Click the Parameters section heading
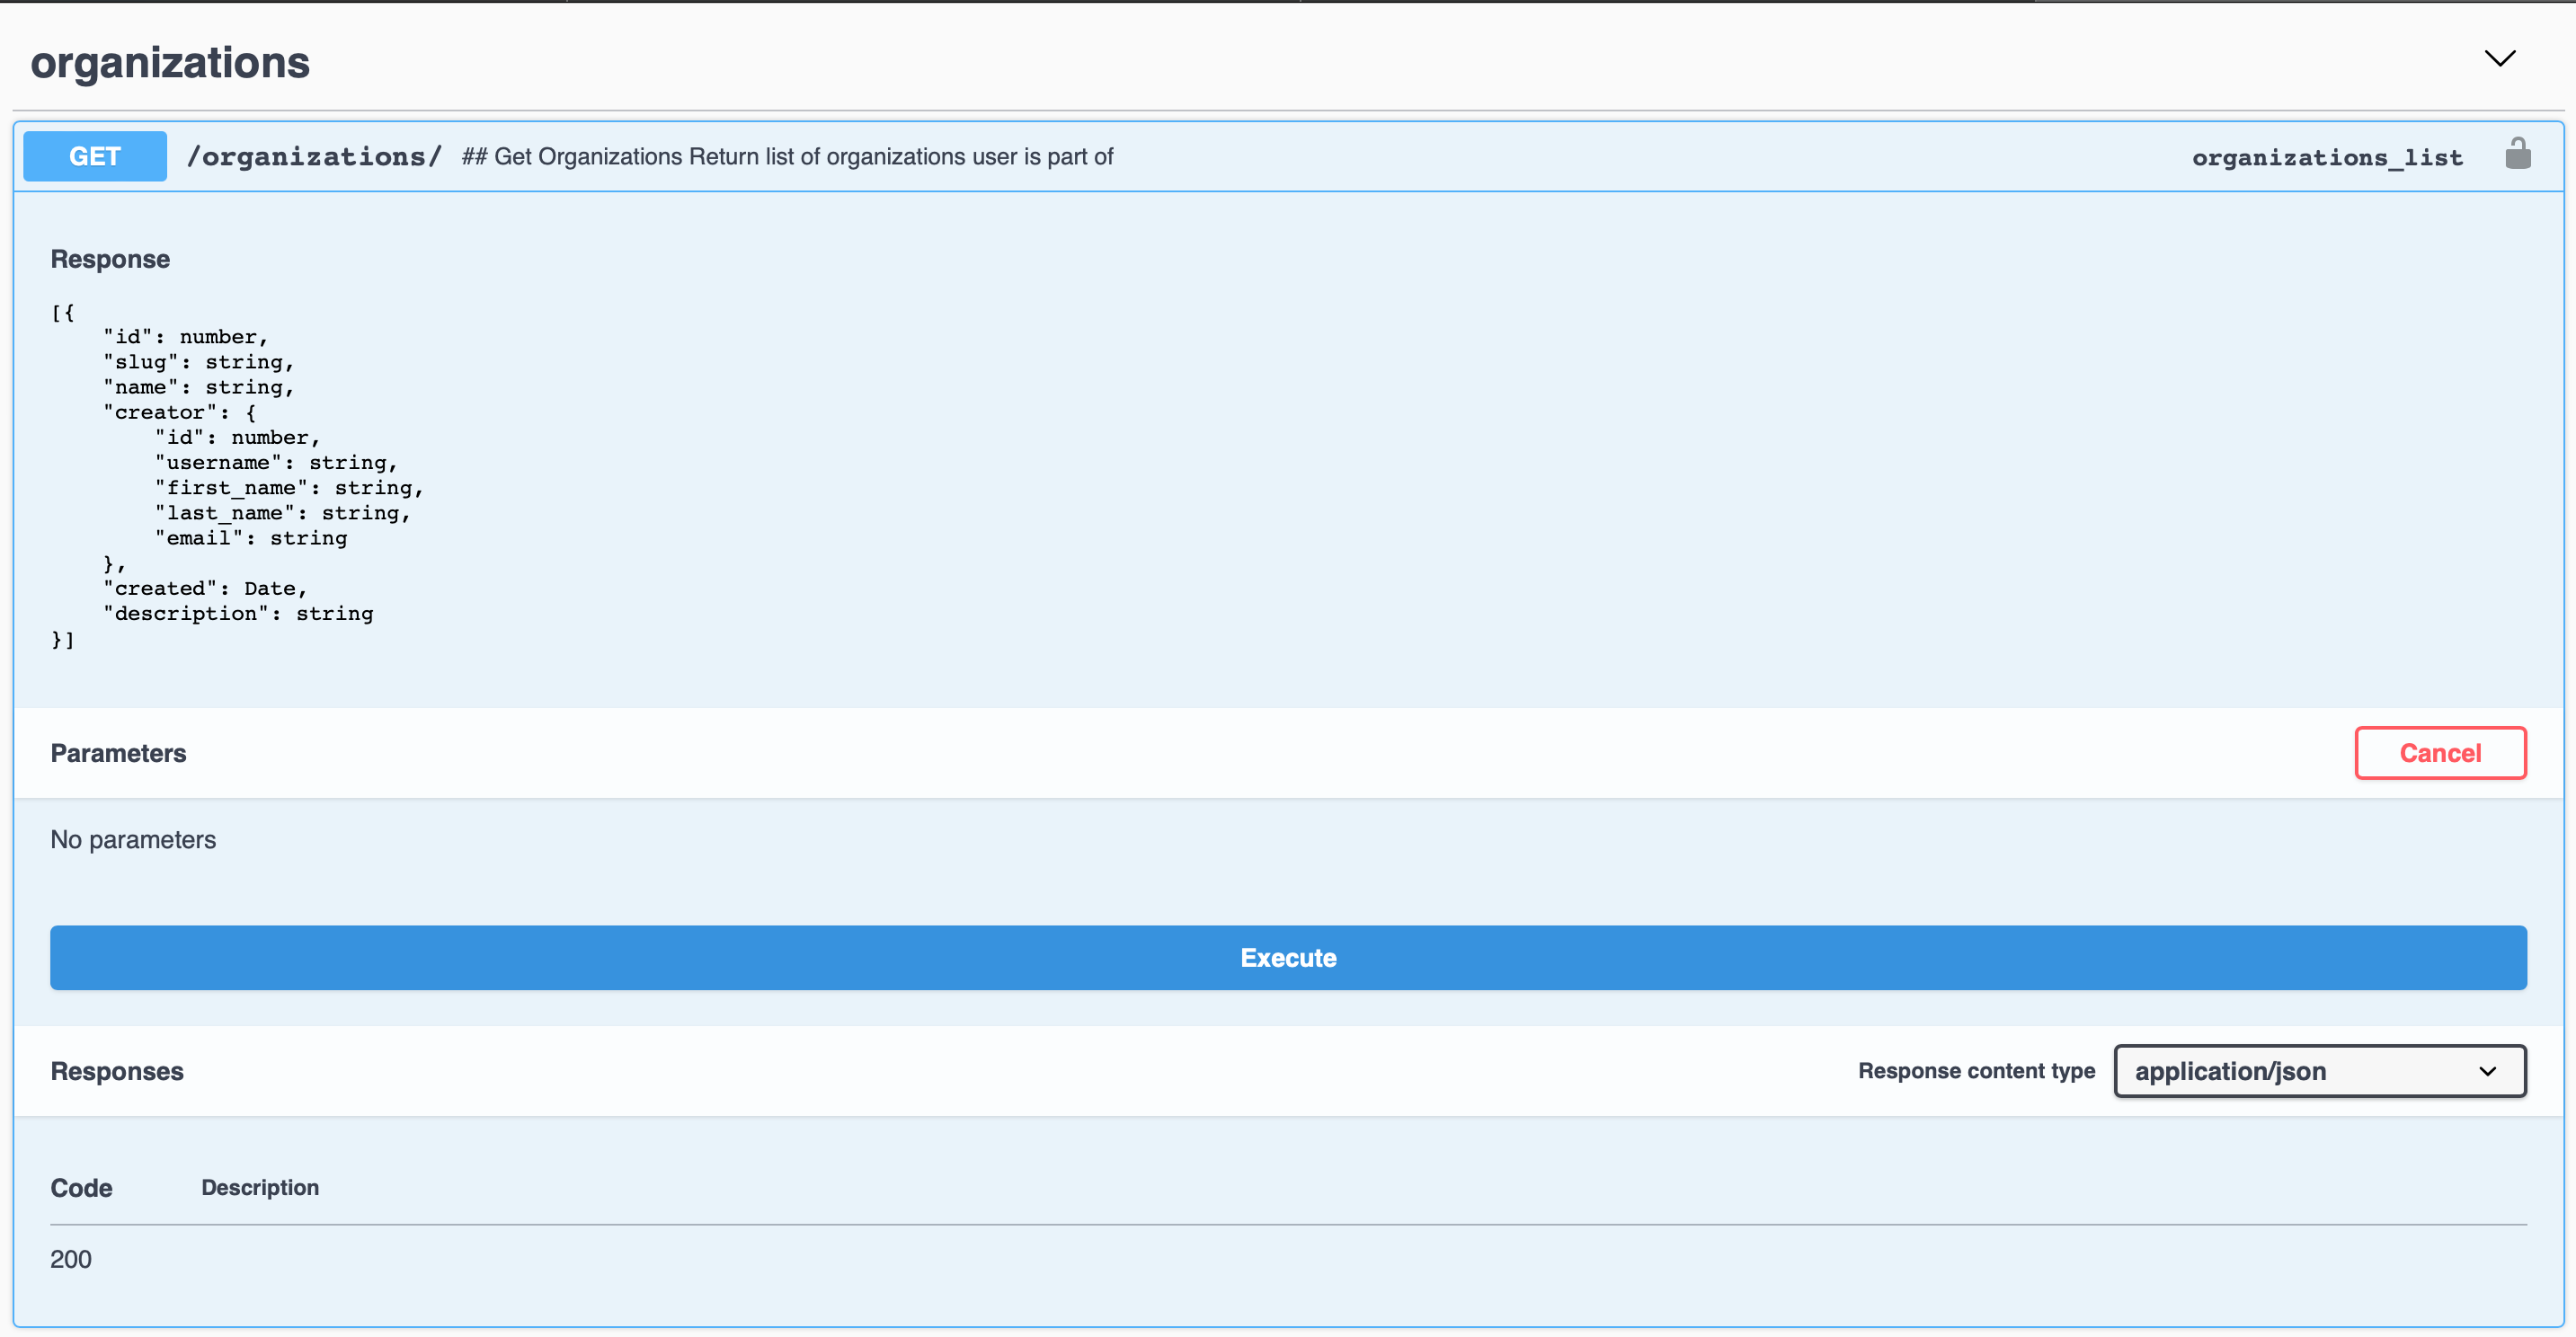The height and width of the screenshot is (1337, 2576). (x=118, y=753)
